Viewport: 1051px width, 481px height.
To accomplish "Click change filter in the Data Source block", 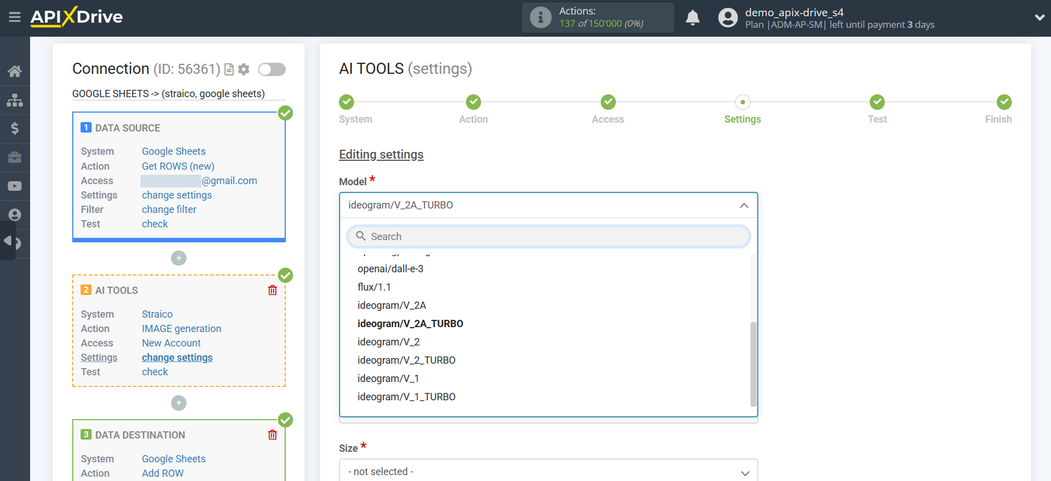I will (169, 209).
